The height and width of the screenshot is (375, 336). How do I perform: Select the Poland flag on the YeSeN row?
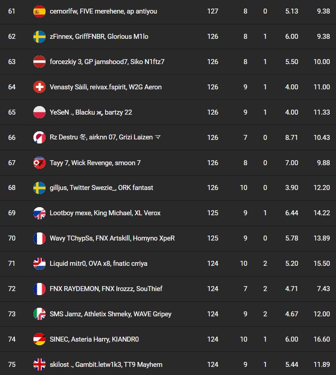[x=39, y=112]
